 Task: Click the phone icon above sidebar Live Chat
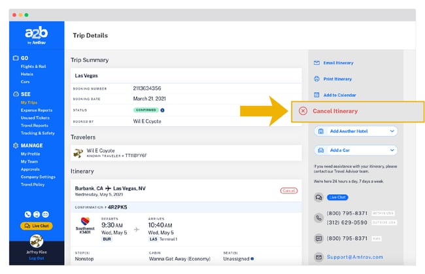coord(28,214)
